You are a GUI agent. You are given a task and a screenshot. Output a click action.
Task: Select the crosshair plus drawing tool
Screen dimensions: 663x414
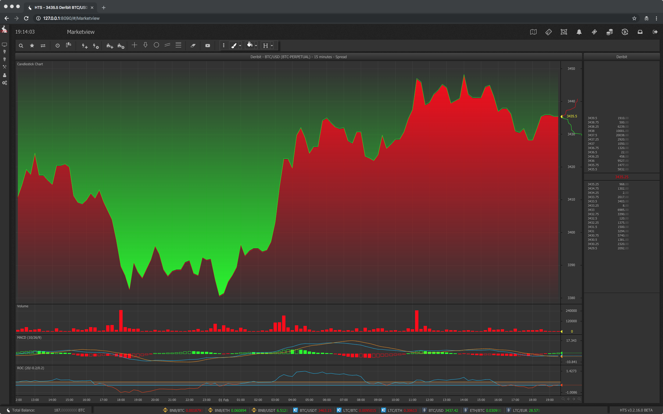134,45
